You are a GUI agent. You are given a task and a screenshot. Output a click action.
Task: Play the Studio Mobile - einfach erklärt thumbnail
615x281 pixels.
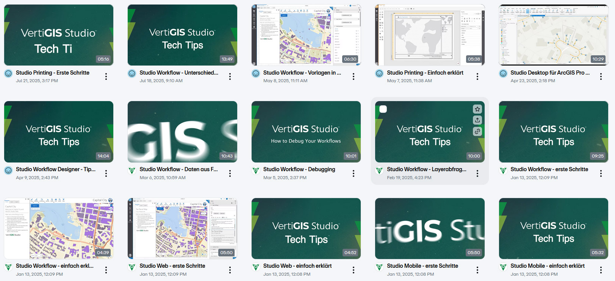pyautogui.click(x=554, y=229)
